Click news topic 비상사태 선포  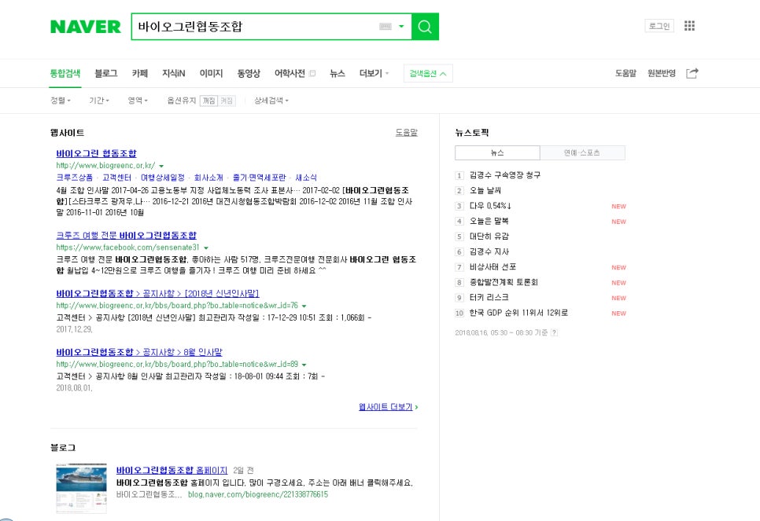pos(493,267)
